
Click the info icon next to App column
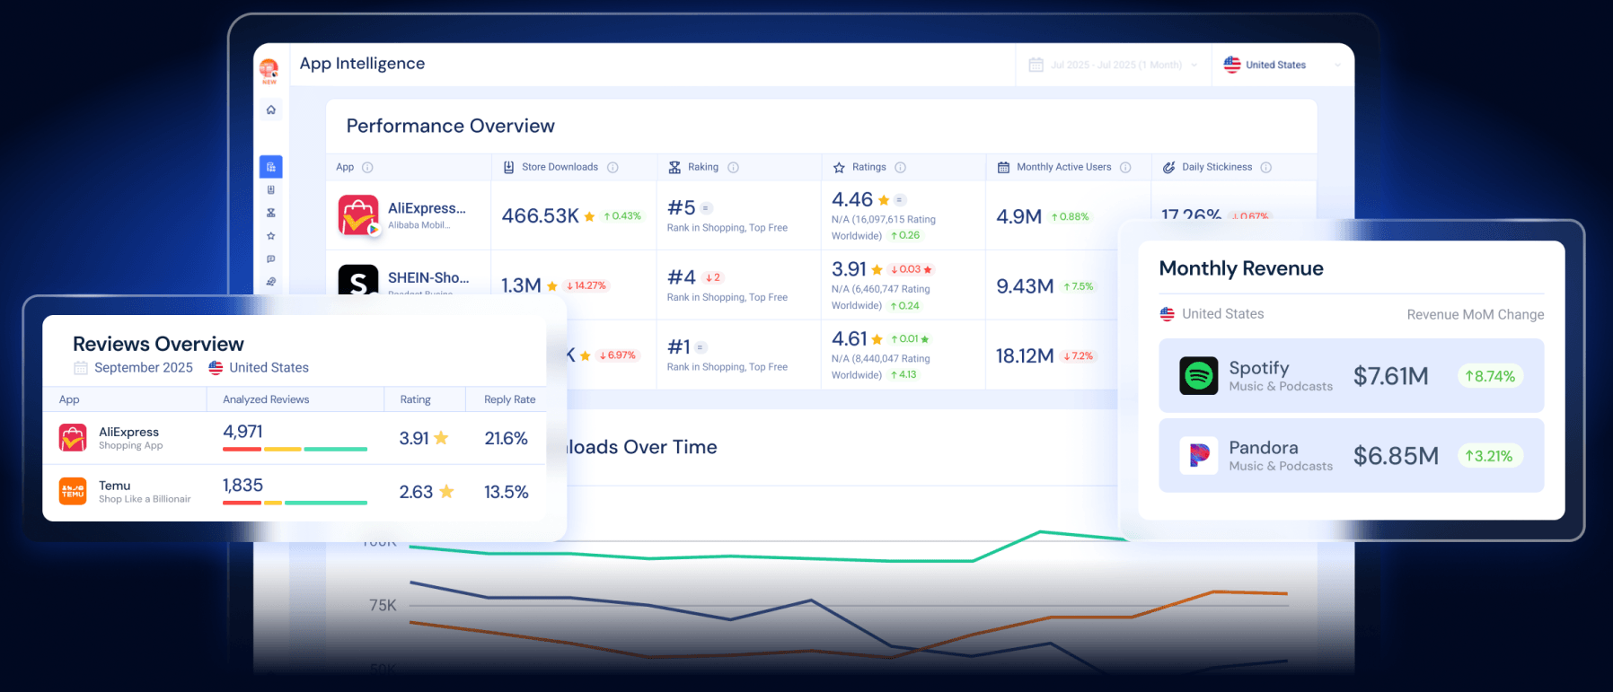(367, 167)
